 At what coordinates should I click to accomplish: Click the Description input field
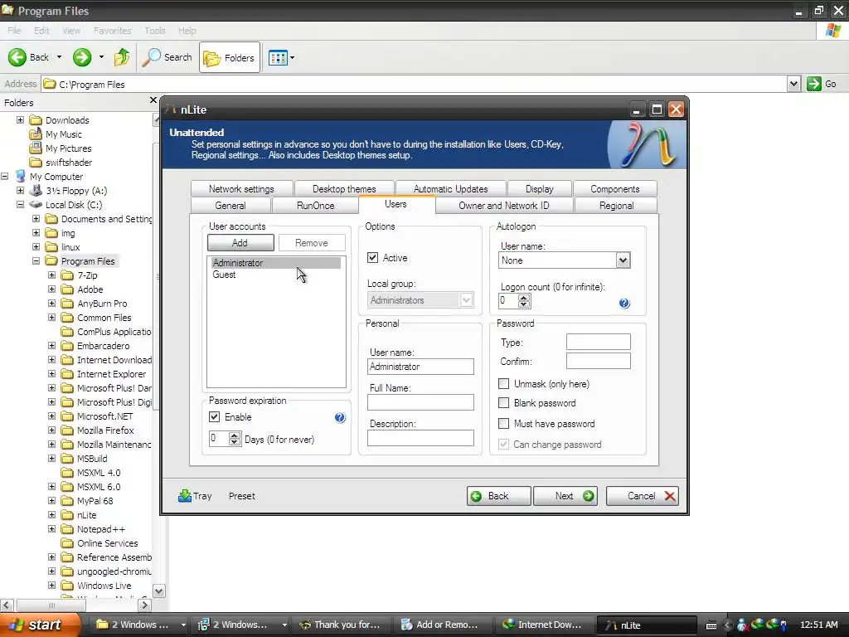click(420, 438)
